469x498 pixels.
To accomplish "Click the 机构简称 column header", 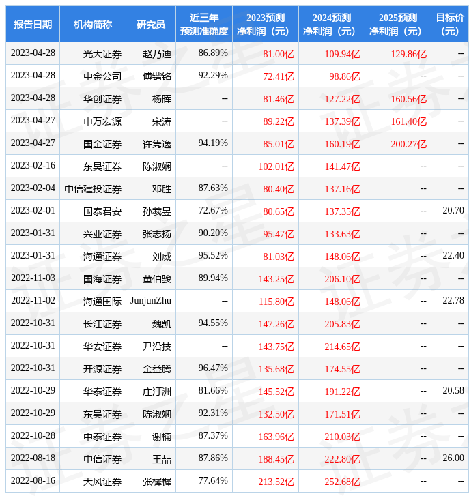I will (x=93, y=24).
